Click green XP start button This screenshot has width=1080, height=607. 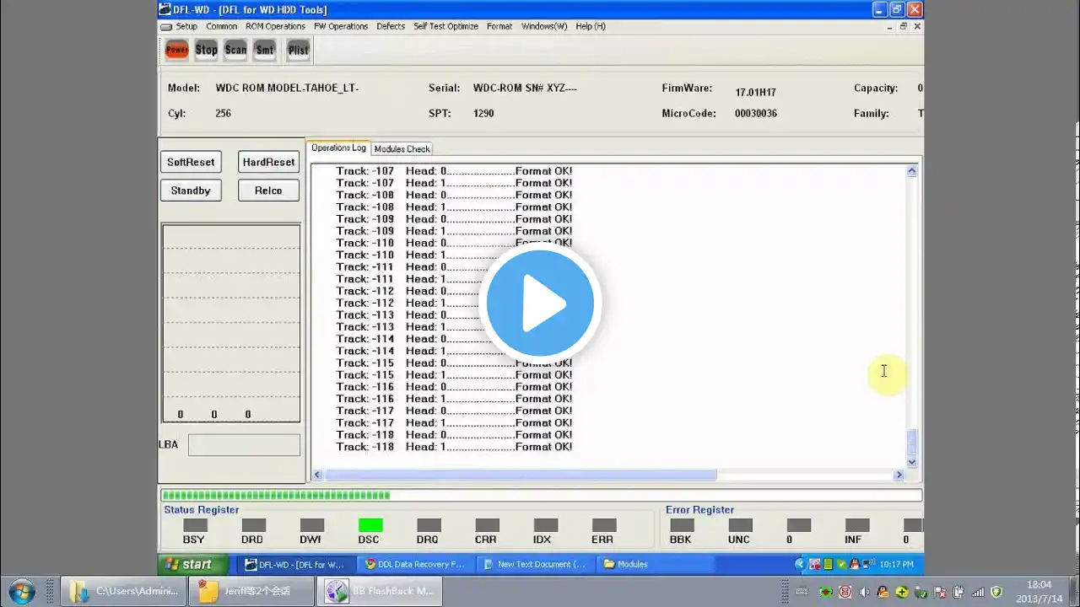click(192, 564)
